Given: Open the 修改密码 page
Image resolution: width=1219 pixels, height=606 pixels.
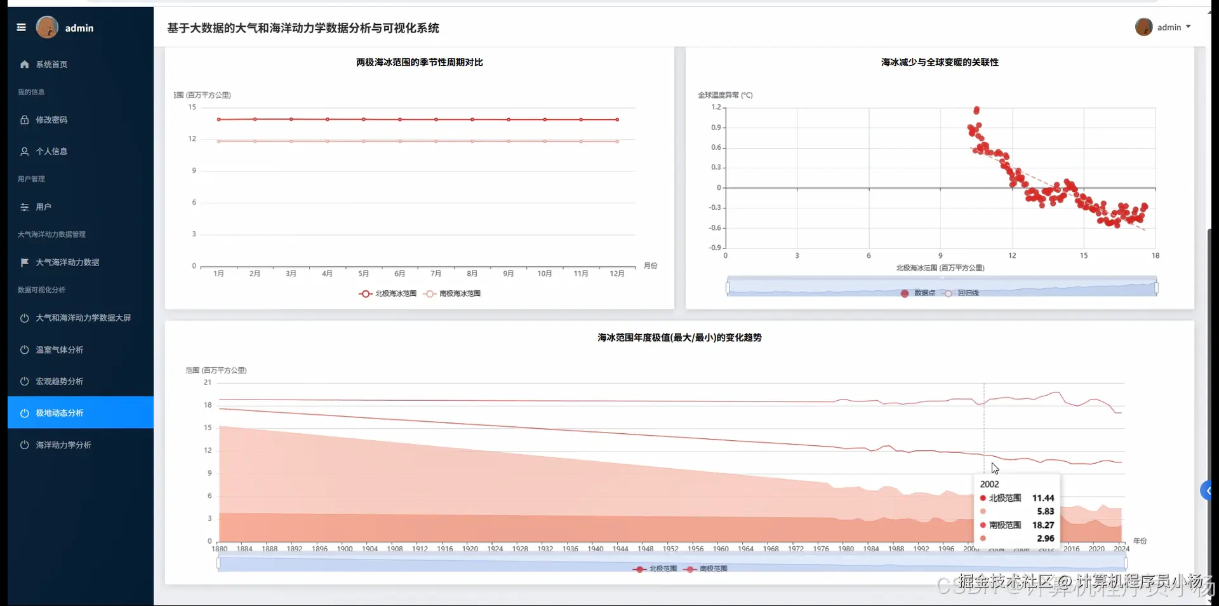Looking at the screenshot, I should pyautogui.click(x=81, y=119).
